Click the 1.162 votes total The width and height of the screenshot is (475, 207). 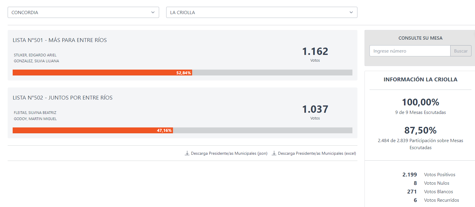[315, 52]
